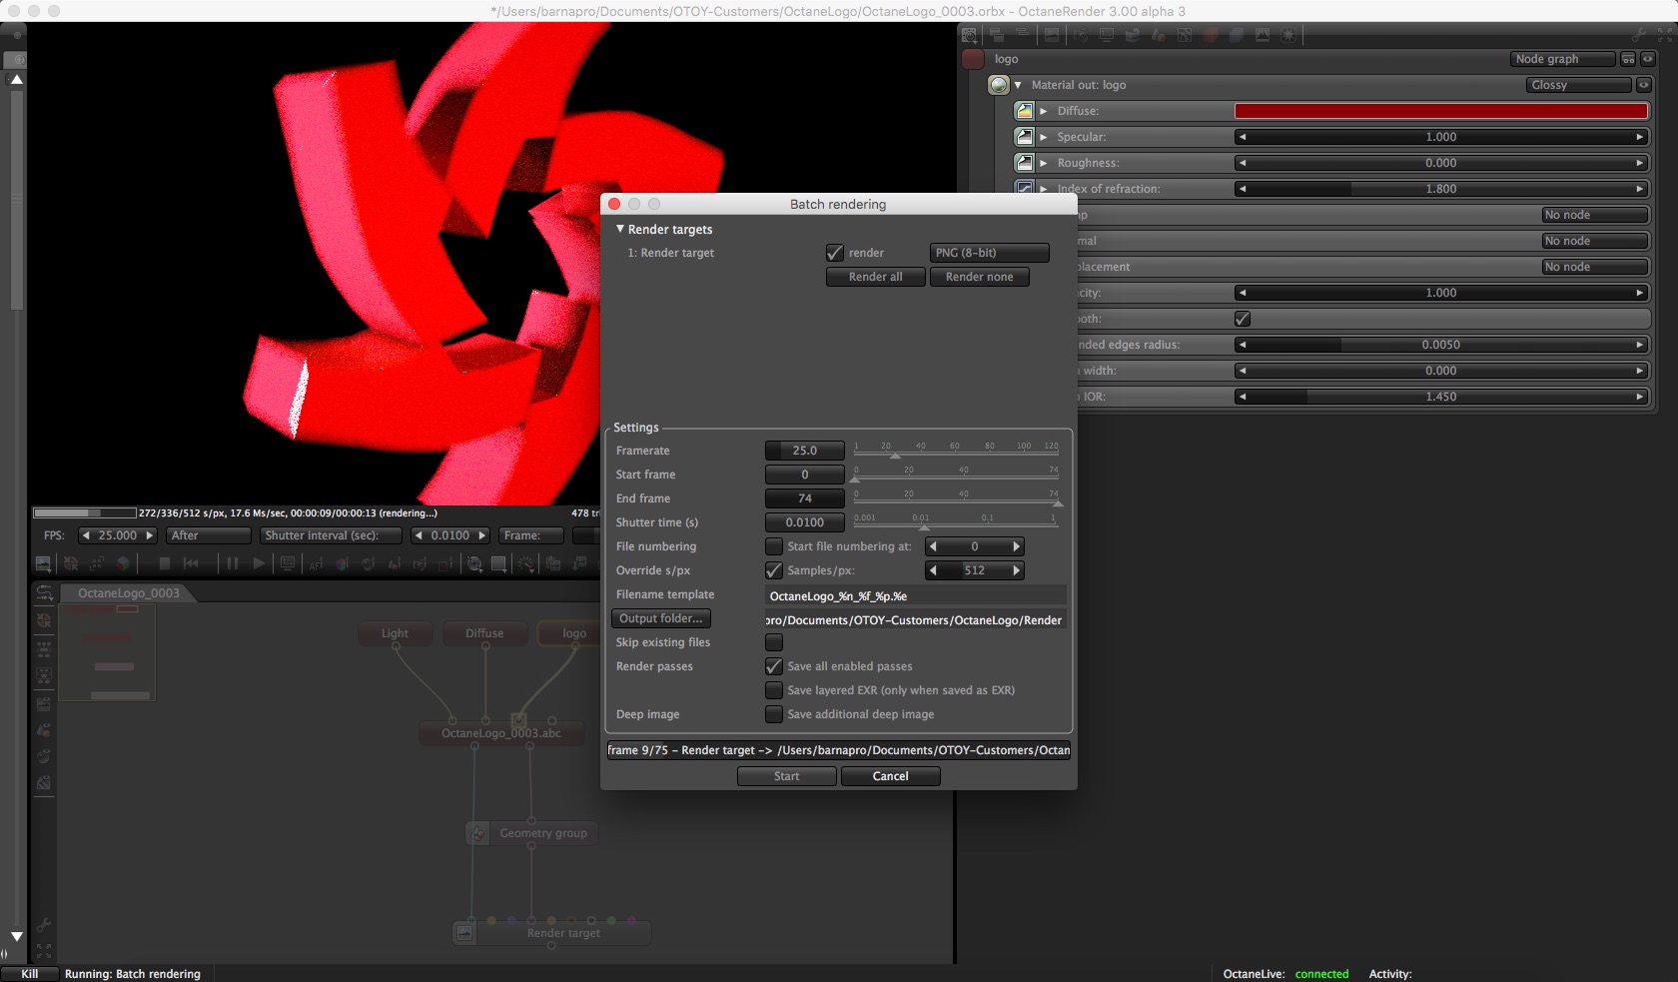Toggle the smooth checkbox in material properties

click(1243, 319)
